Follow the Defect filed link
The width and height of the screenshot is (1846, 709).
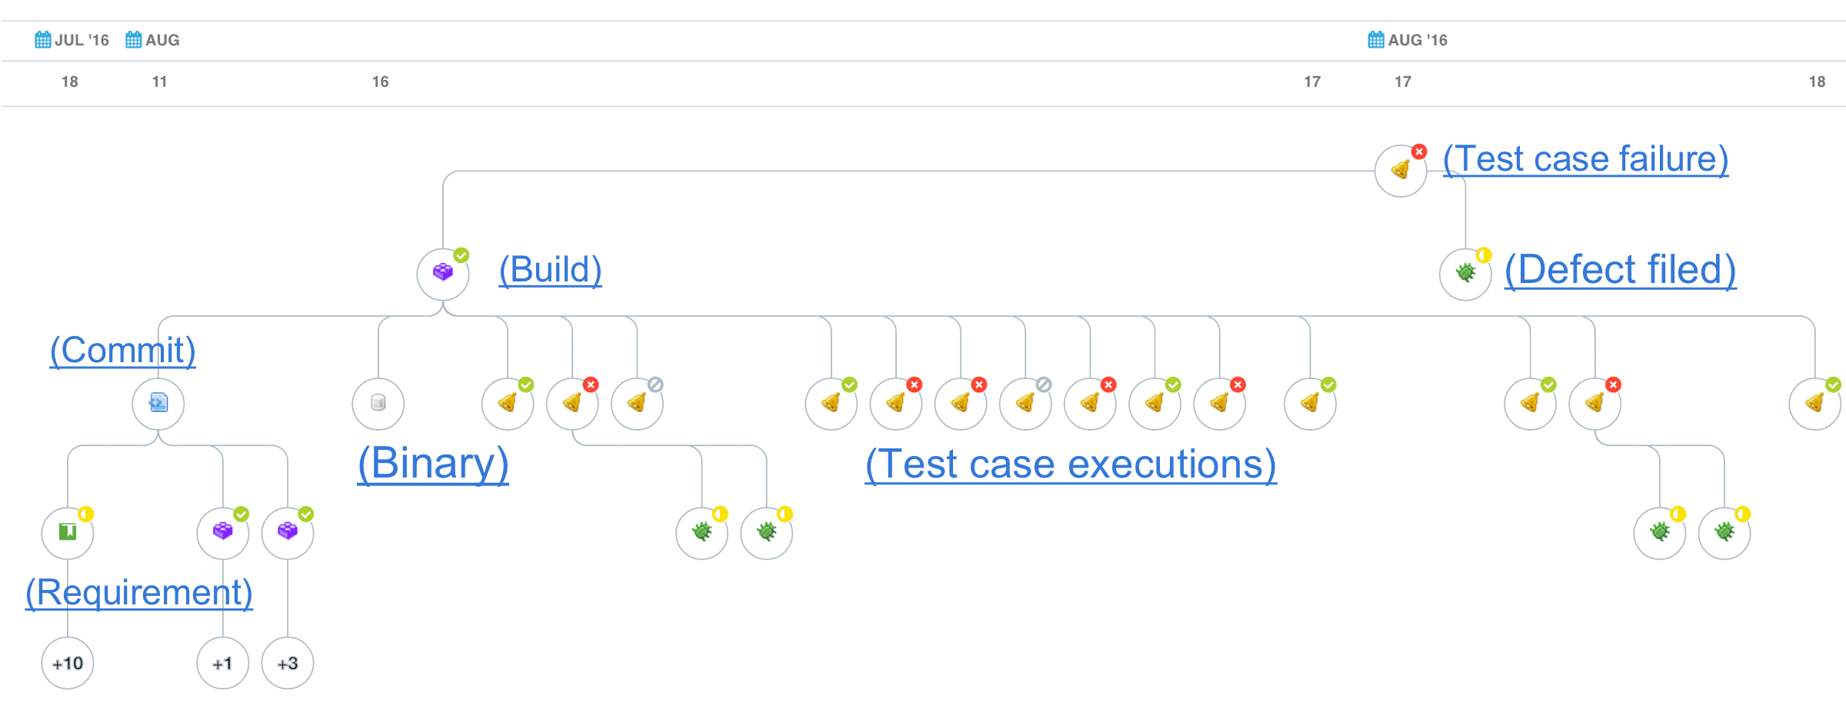pos(1620,270)
